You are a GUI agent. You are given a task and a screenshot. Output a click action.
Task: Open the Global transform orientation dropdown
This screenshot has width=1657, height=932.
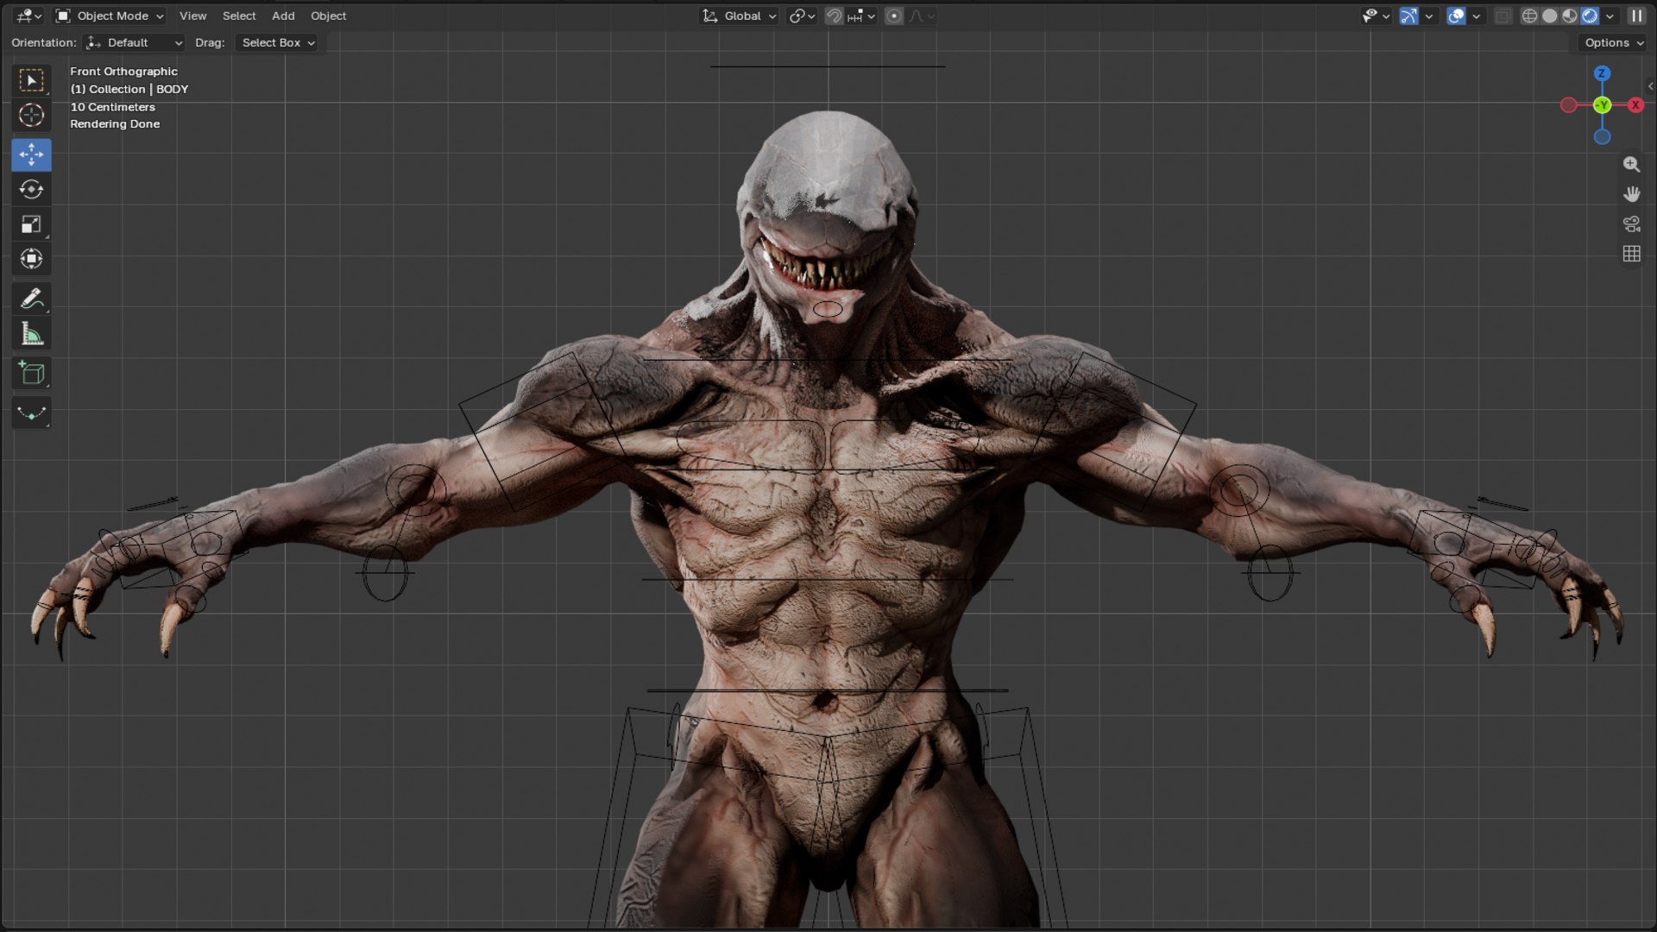[739, 16]
